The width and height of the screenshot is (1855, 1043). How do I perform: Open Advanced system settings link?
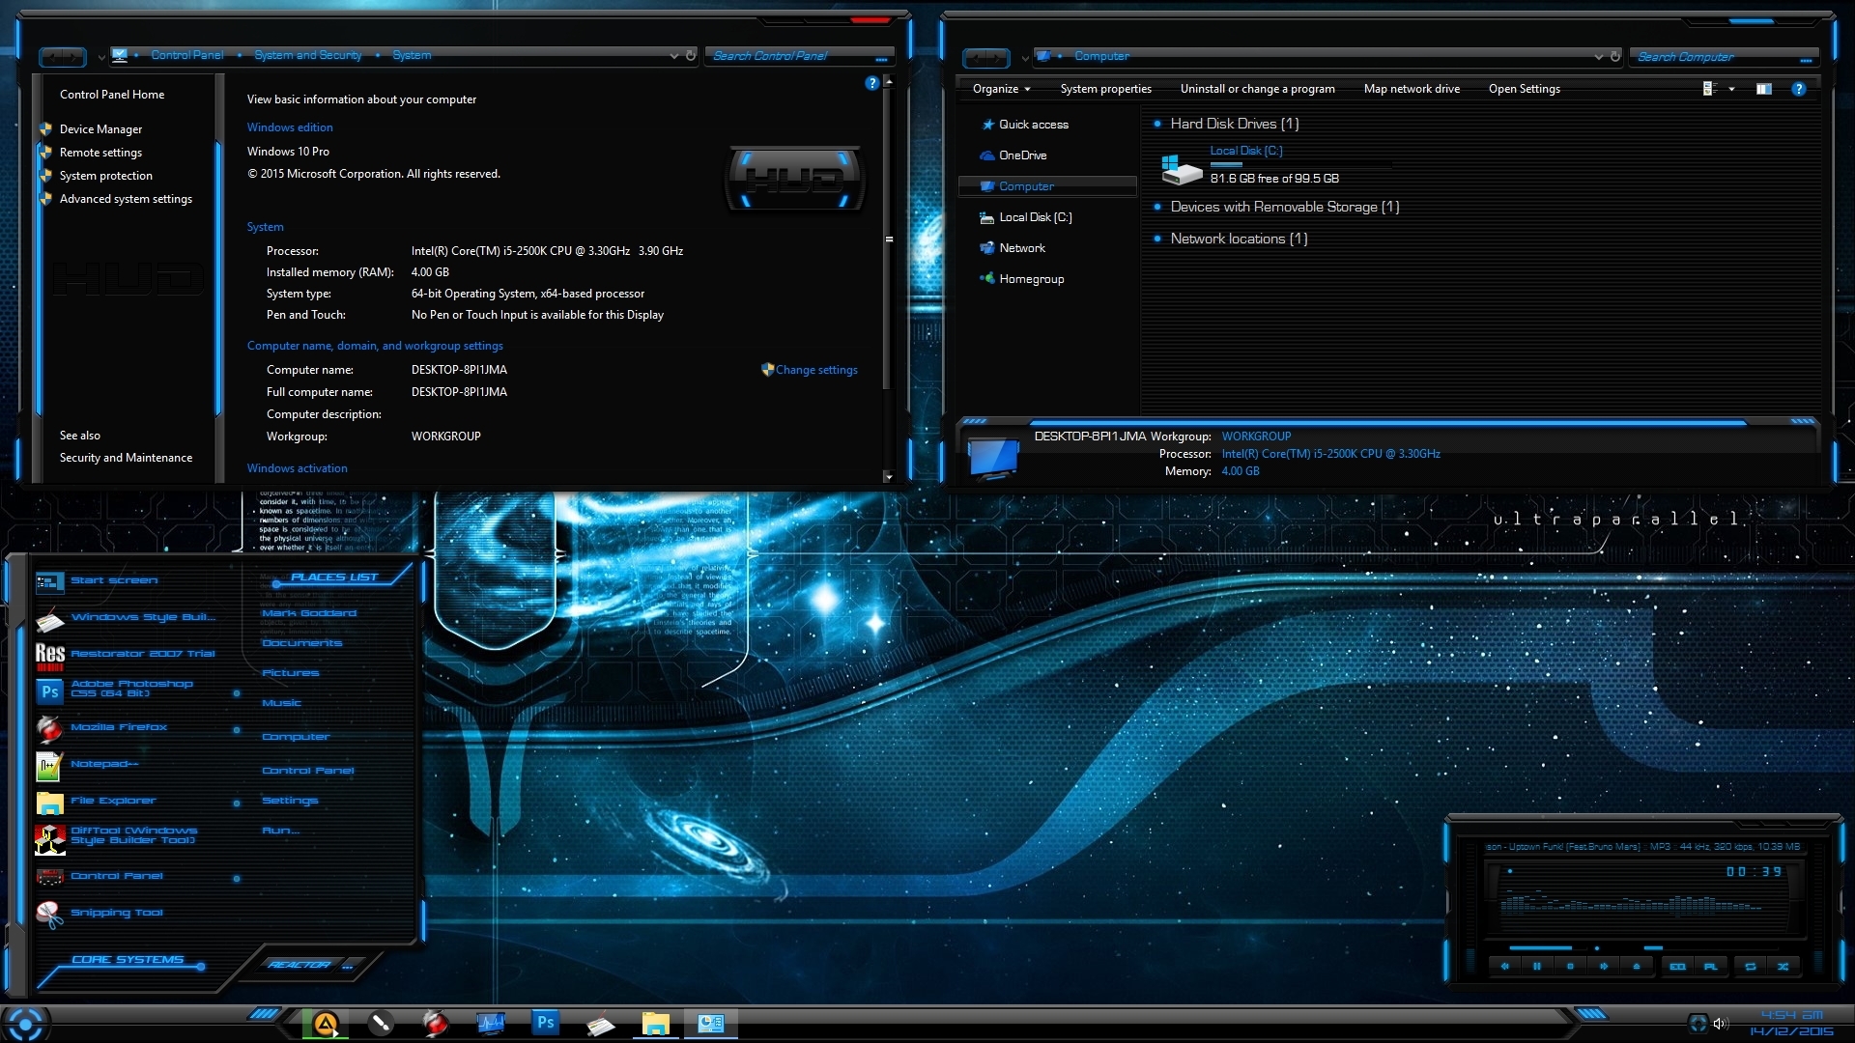[125, 197]
